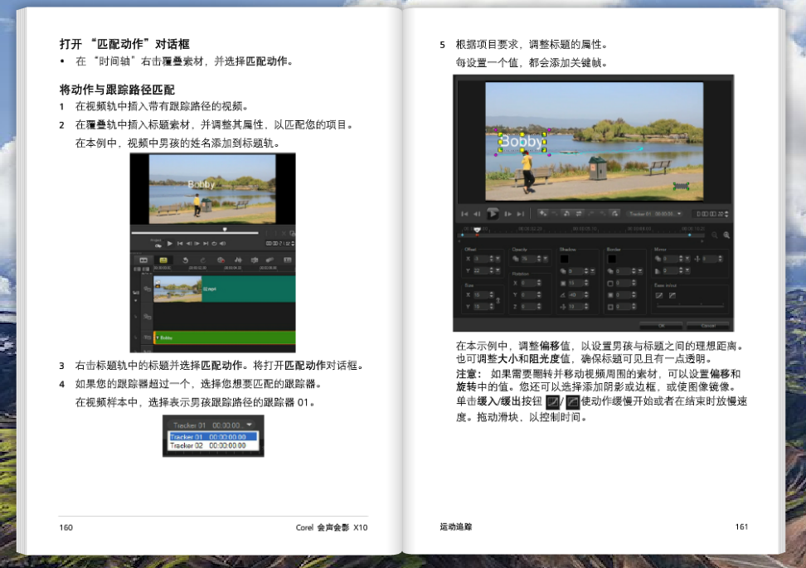
Task: Click Home button in Match Motion dialog illustration
Action: (464, 214)
